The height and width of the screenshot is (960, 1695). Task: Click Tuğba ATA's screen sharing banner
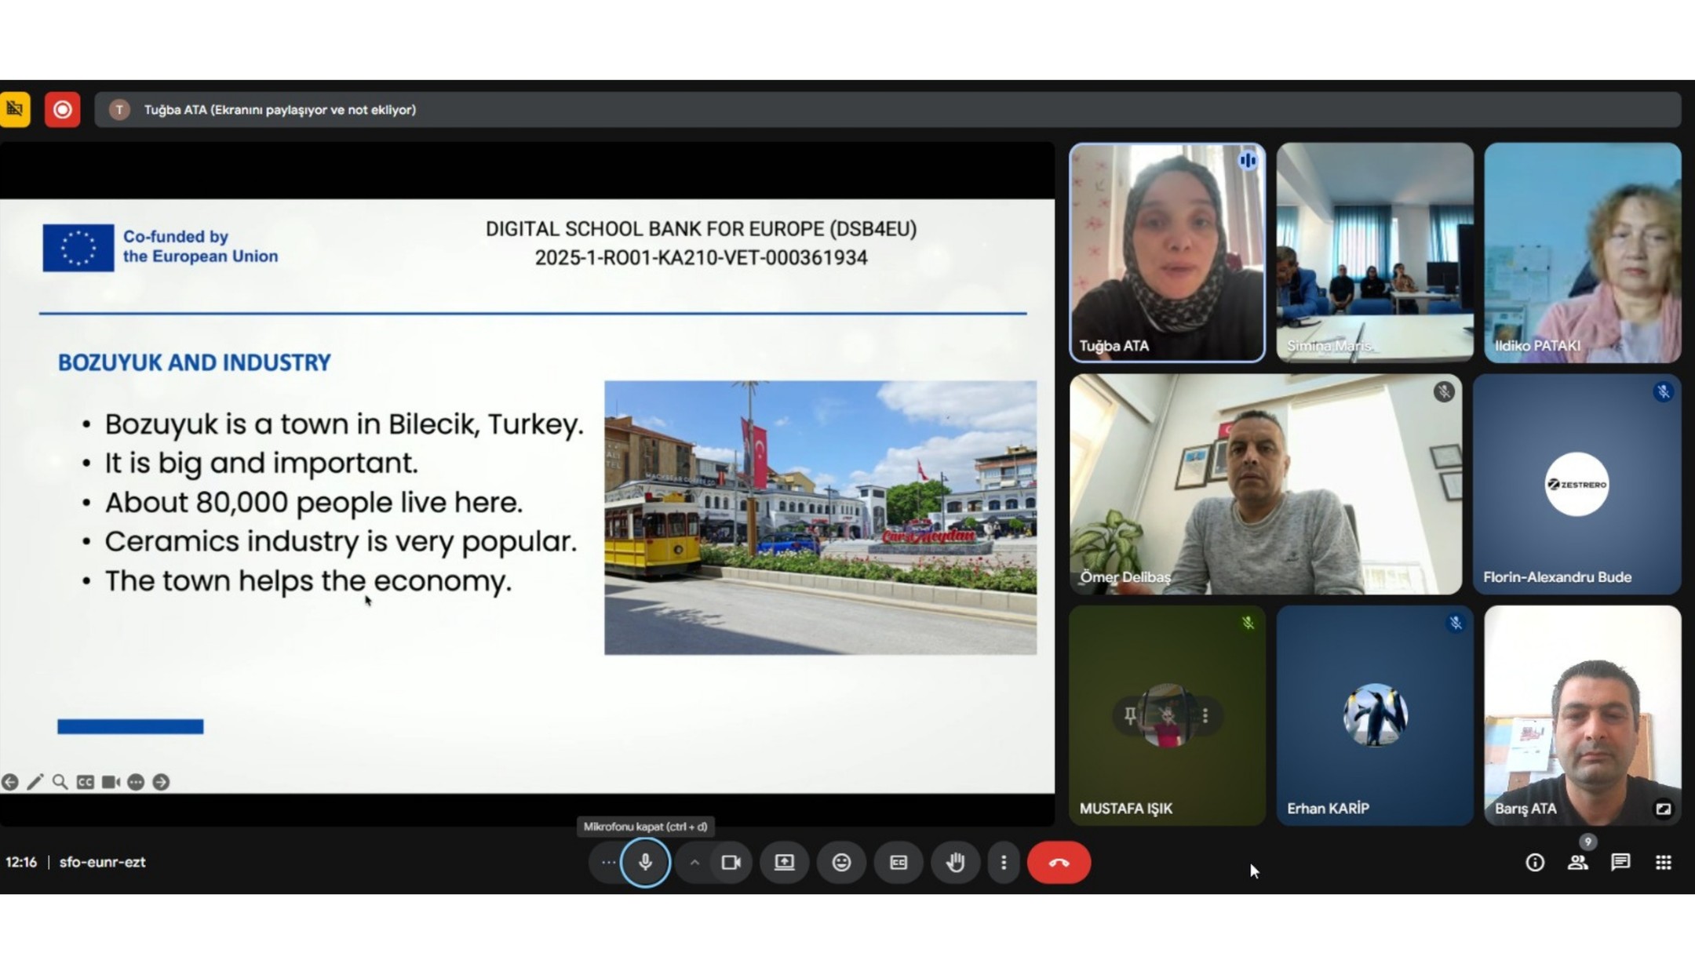click(279, 109)
